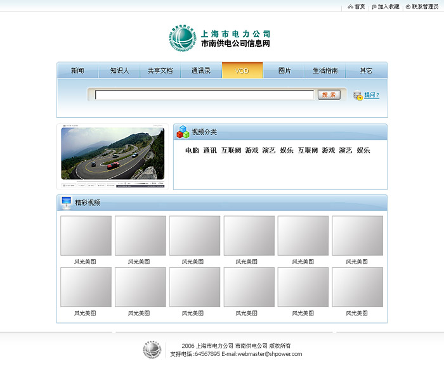Open the 生活指南 tab
The height and width of the screenshot is (368, 444).
[325, 70]
